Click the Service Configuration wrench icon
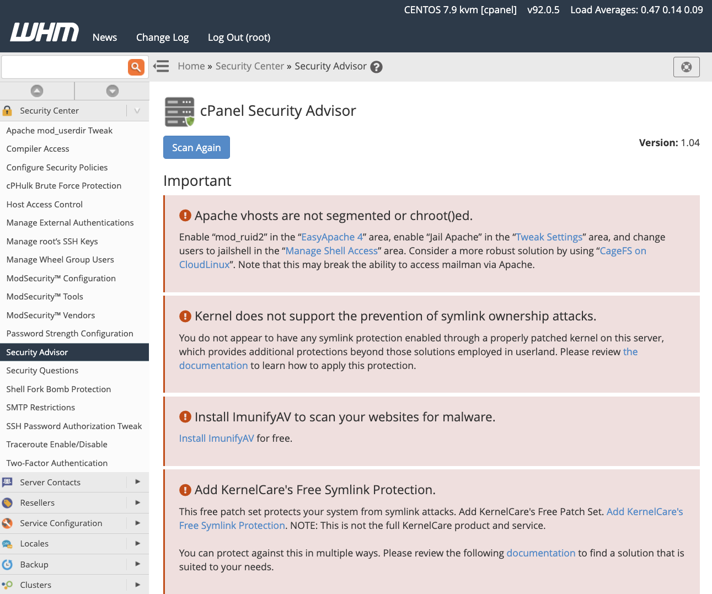The width and height of the screenshot is (712, 594). click(7, 523)
